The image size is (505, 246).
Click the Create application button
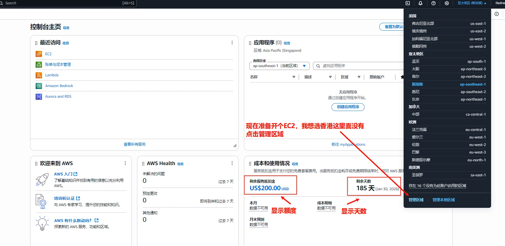coord(348,107)
